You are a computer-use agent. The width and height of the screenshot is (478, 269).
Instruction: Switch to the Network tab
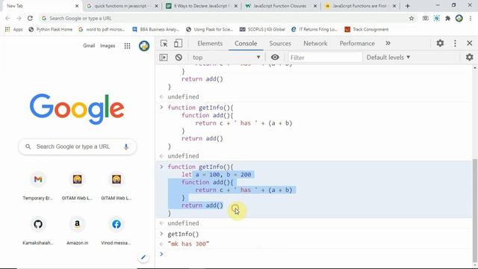click(315, 43)
